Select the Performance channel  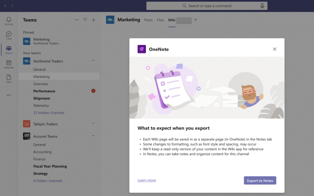pyautogui.click(x=44, y=91)
